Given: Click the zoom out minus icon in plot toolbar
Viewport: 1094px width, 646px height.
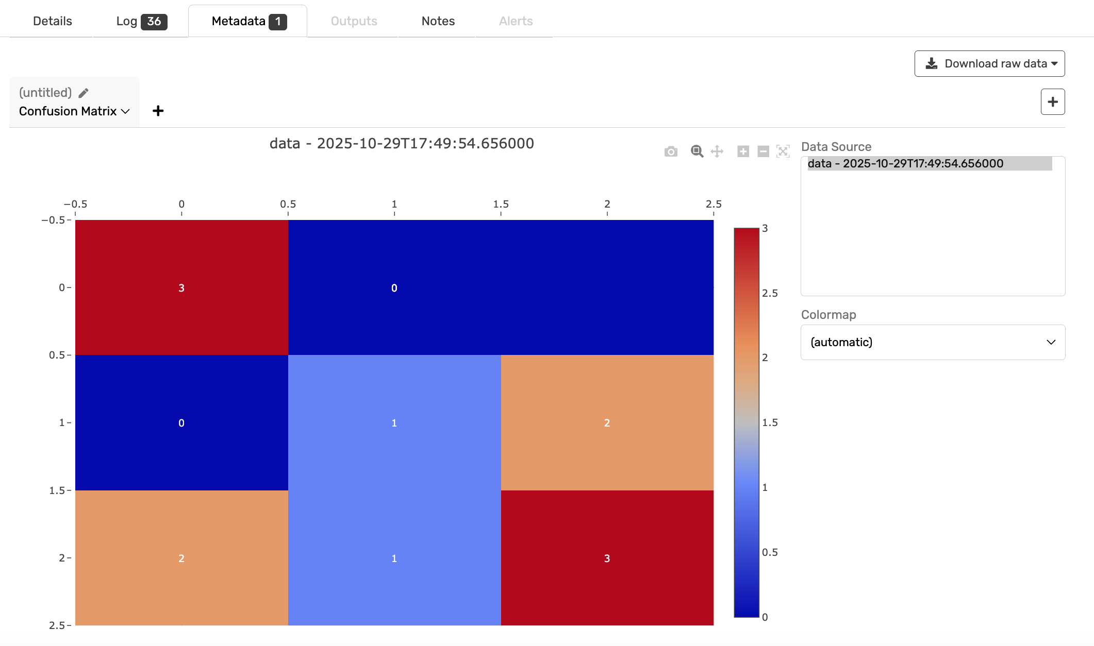Looking at the screenshot, I should click(763, 151).
